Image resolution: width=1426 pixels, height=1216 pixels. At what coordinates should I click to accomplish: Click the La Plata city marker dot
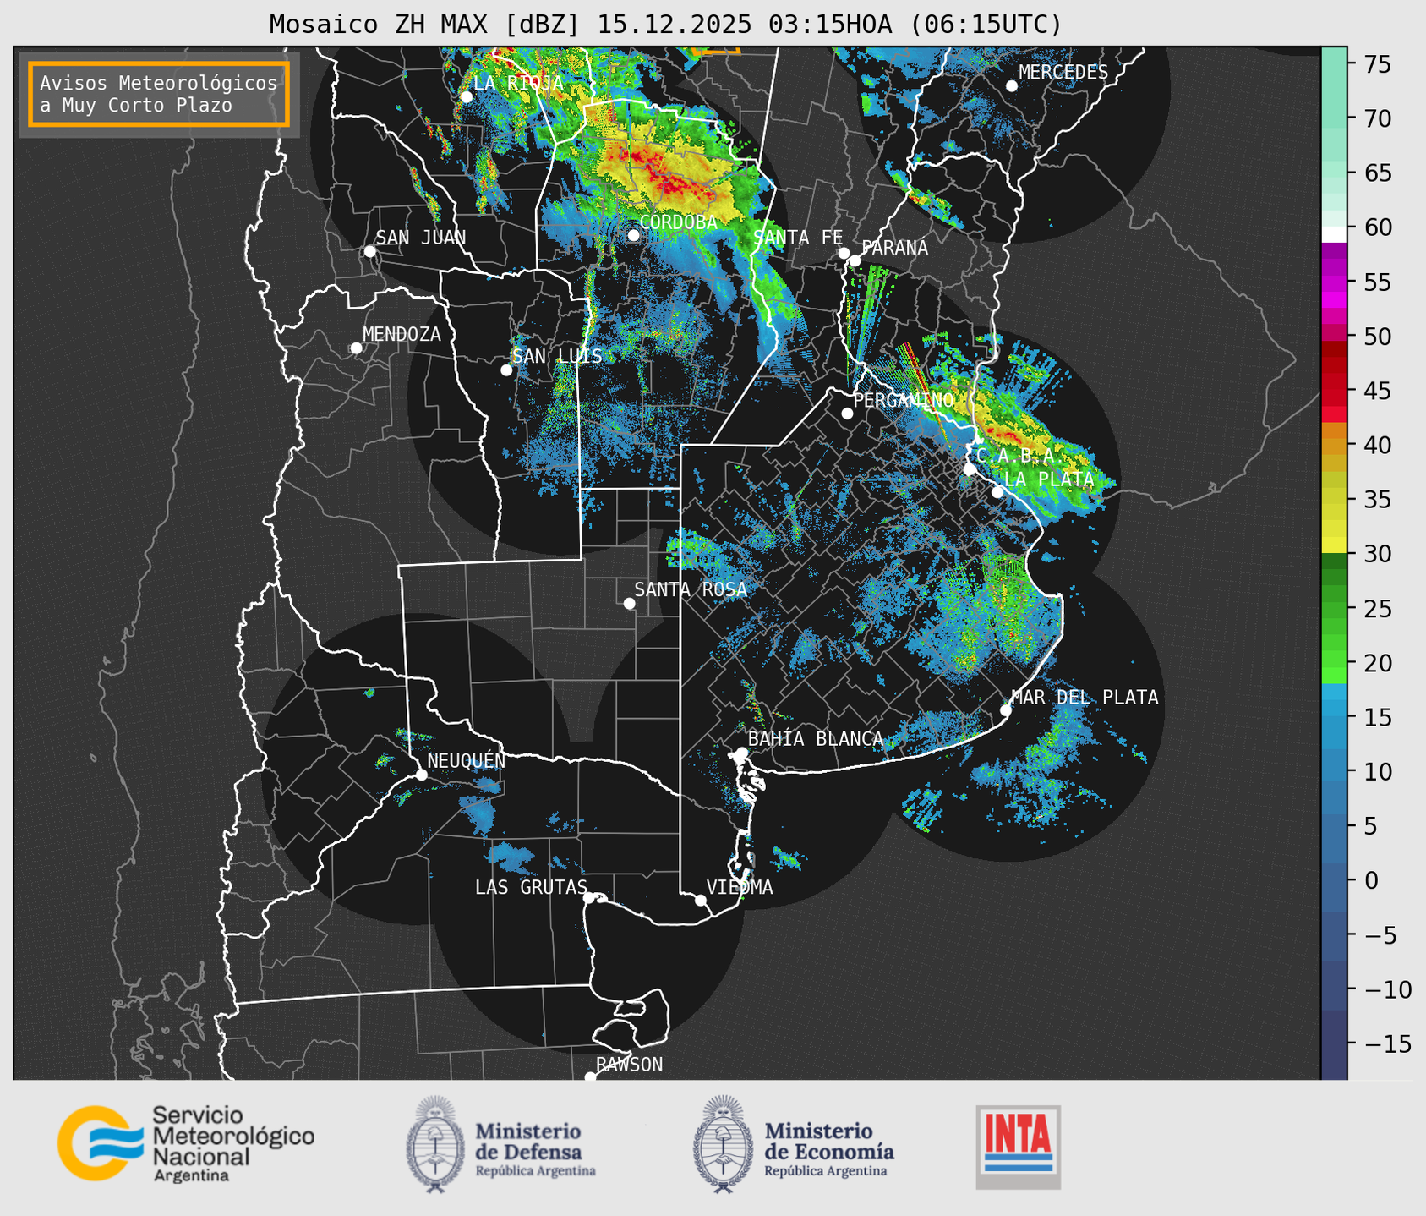tap(997, 492)
